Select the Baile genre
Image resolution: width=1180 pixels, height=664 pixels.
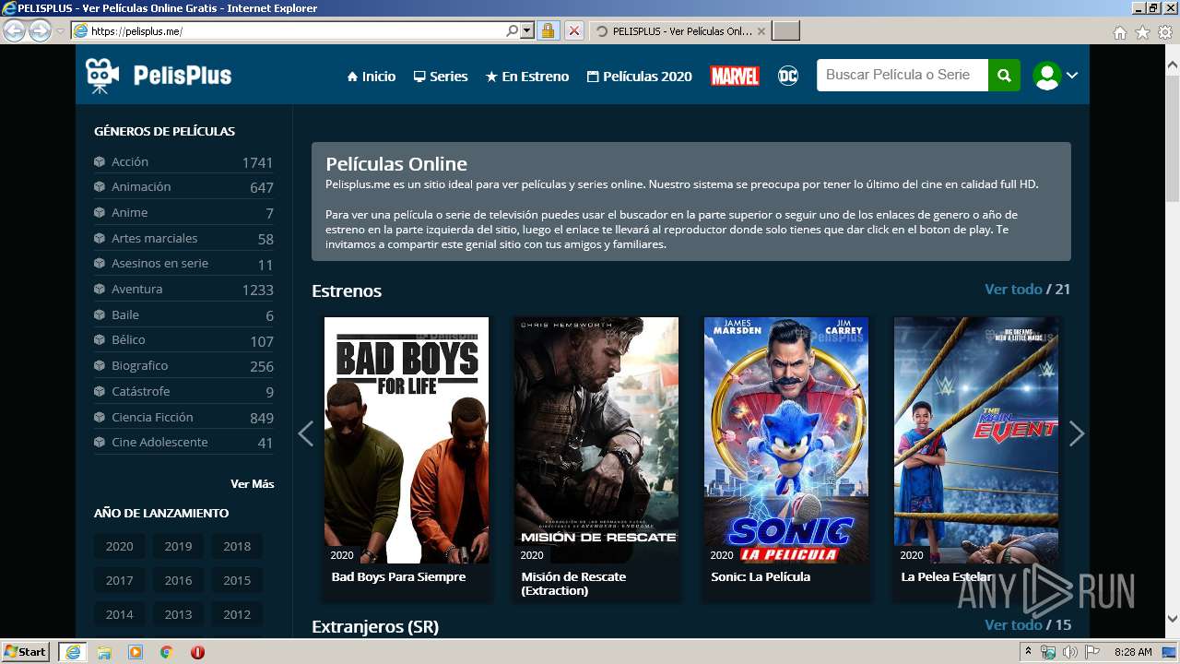pos(183,314)
